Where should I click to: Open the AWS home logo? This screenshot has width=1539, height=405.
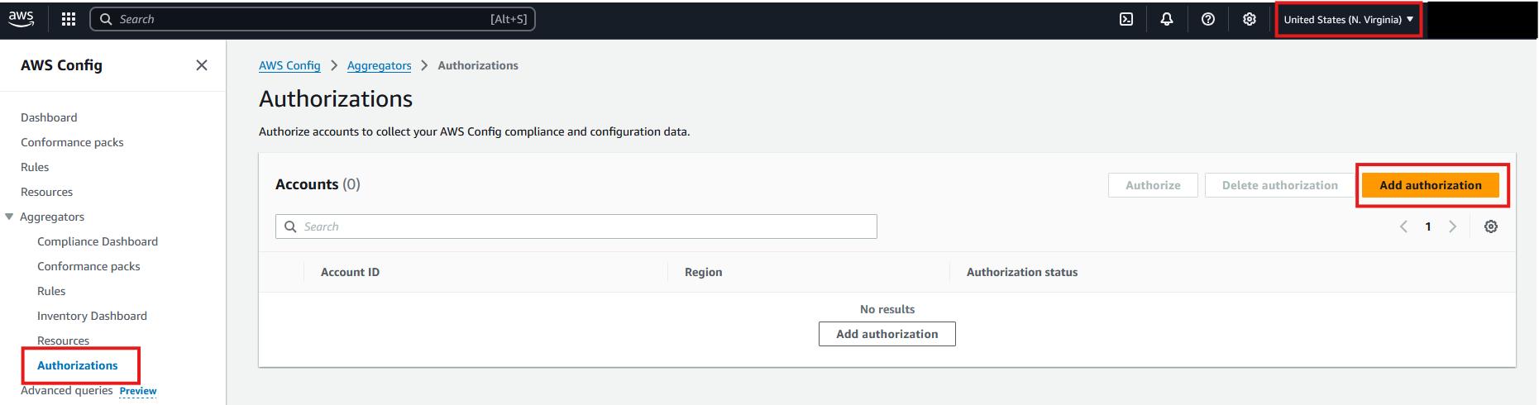[22, 19]
